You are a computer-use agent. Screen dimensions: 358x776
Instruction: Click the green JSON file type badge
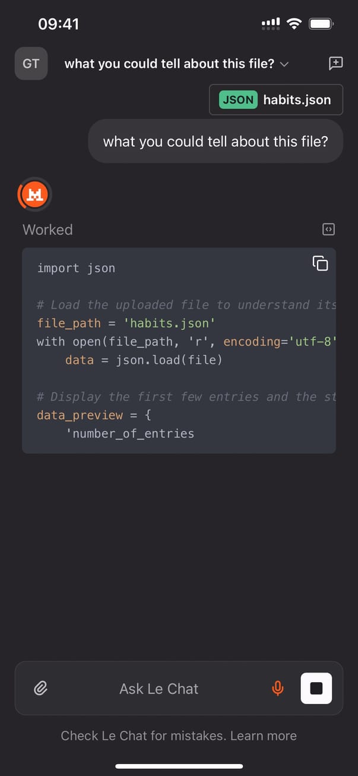click(238, 100)
